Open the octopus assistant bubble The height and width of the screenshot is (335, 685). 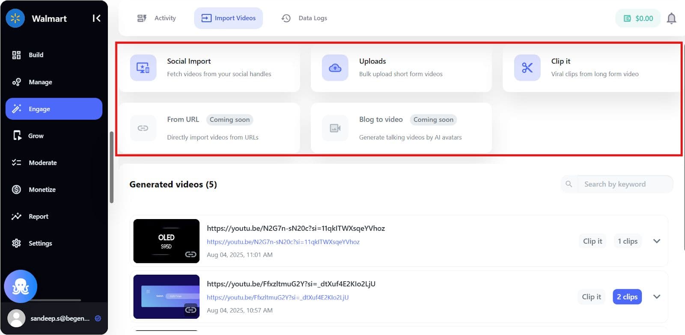21,286
